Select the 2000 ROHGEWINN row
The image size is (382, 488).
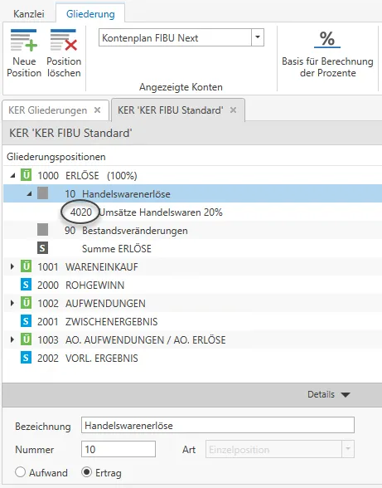(x=192, y=285)
